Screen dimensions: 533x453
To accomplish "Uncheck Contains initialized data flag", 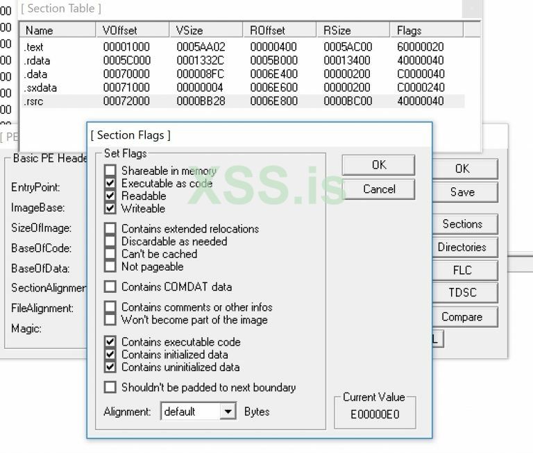I will click(x=110, y=354).
